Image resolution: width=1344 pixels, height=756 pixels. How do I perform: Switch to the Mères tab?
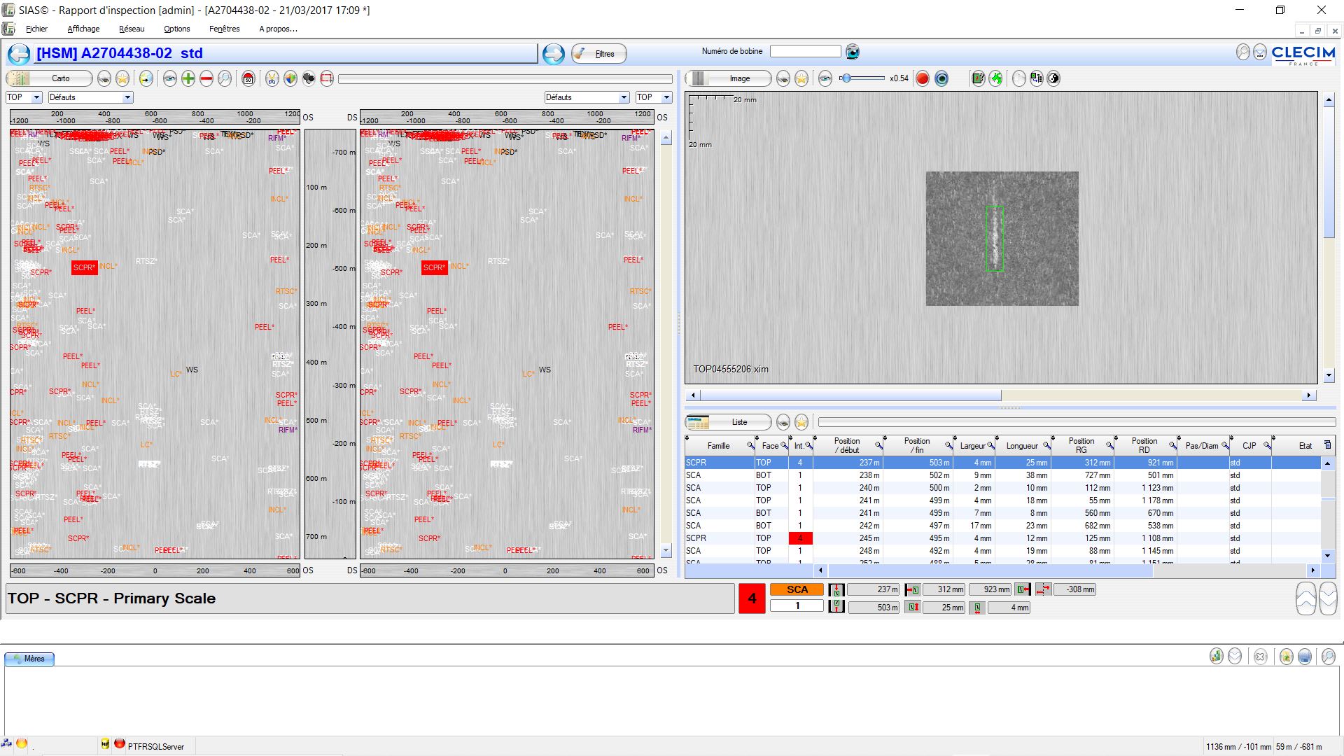point(29,659)
